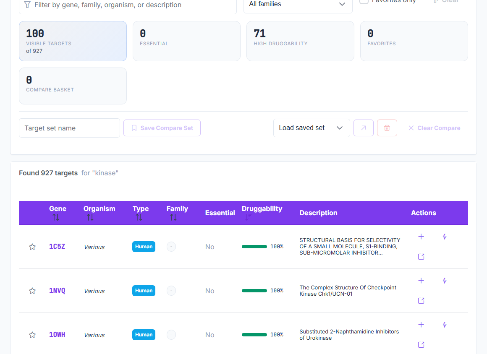Select the Favorites stat card
The height and width of the screenshot is (354, 487).
click(414, 41)
